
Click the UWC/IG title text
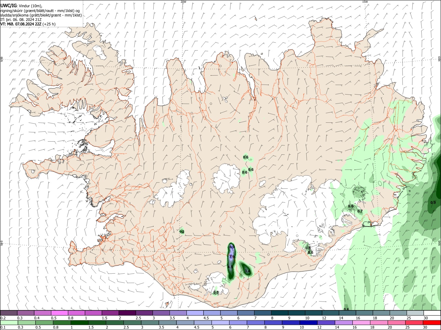point(8,5)
